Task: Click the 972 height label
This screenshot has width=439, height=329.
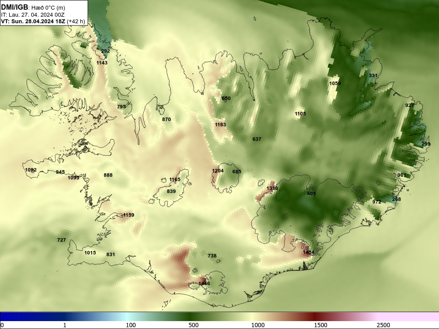Action: (x=377, y=202)
